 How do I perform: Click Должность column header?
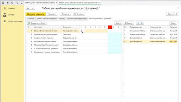tap(71, 27)
